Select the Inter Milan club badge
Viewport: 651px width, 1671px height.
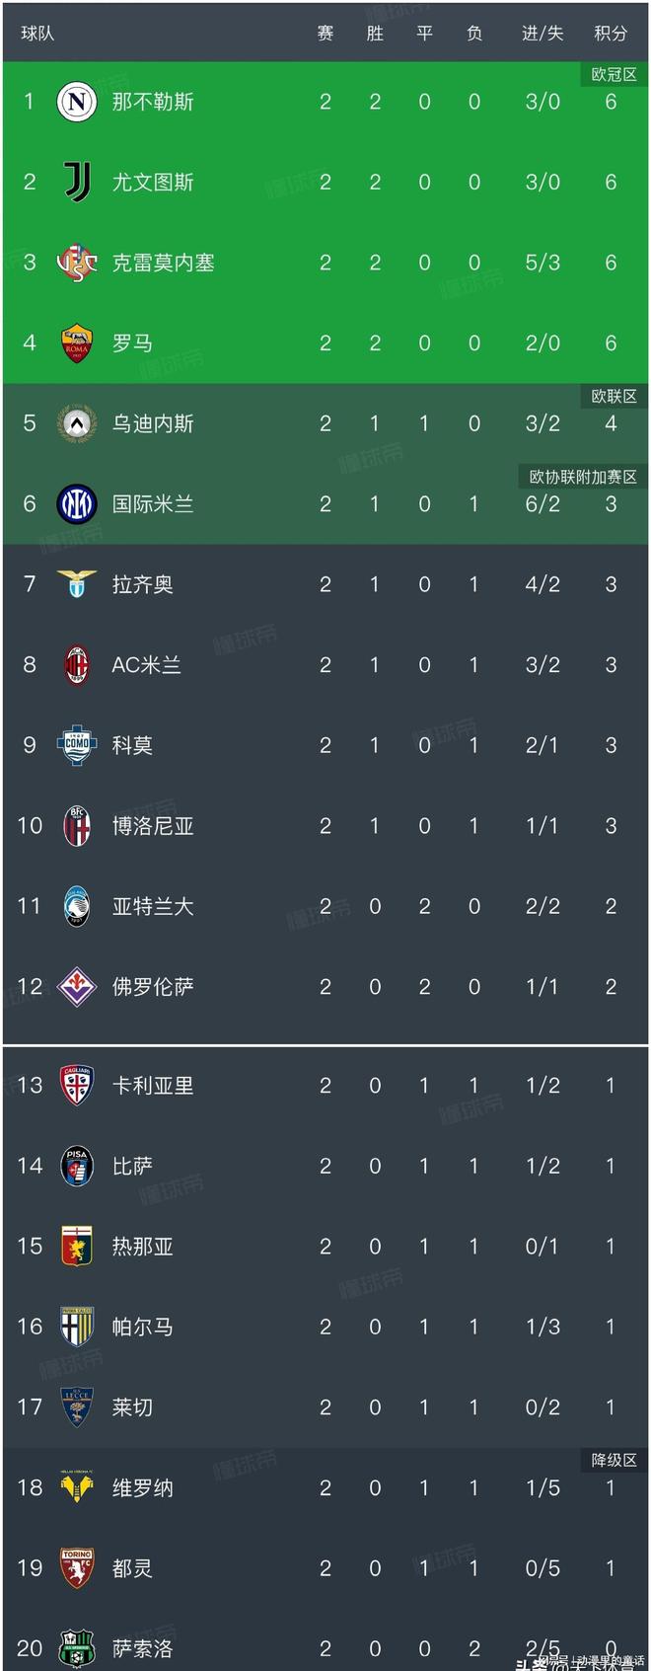(77, 504)
